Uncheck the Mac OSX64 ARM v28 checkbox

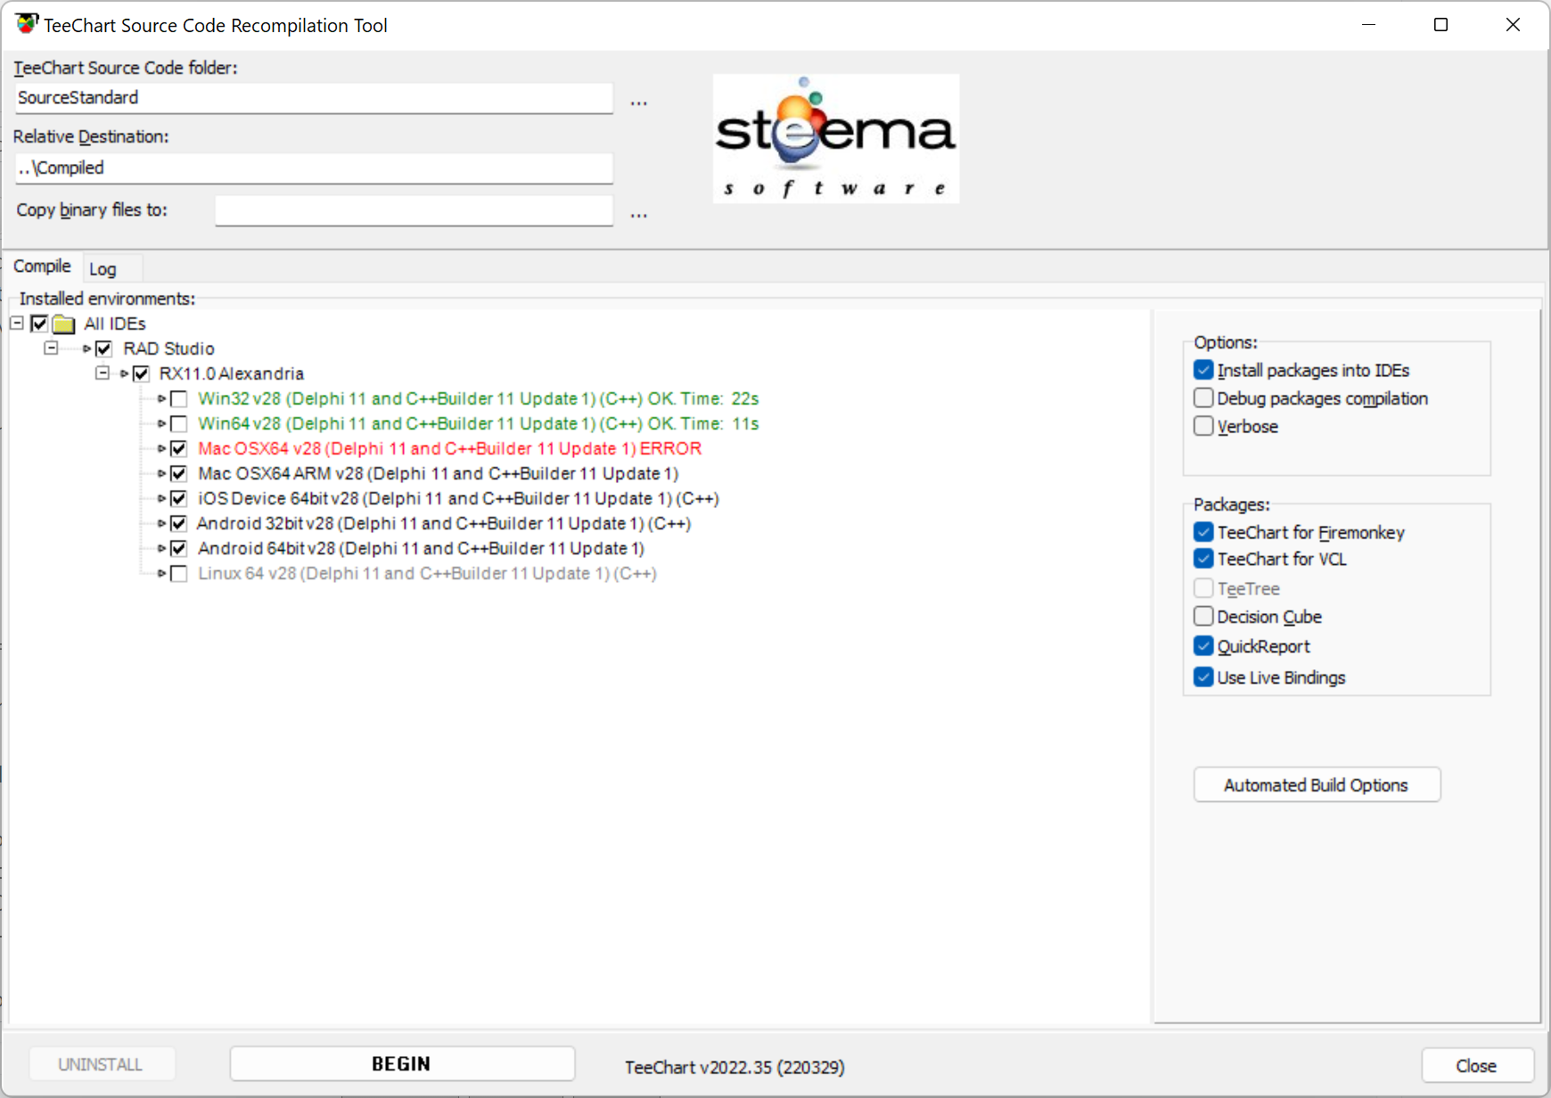[179, 473]
